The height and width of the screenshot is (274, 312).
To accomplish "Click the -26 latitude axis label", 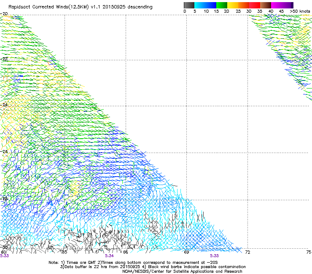I will 4,152.
